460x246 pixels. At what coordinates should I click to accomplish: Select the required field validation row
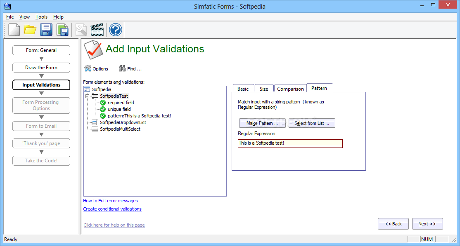click(121, 103)
